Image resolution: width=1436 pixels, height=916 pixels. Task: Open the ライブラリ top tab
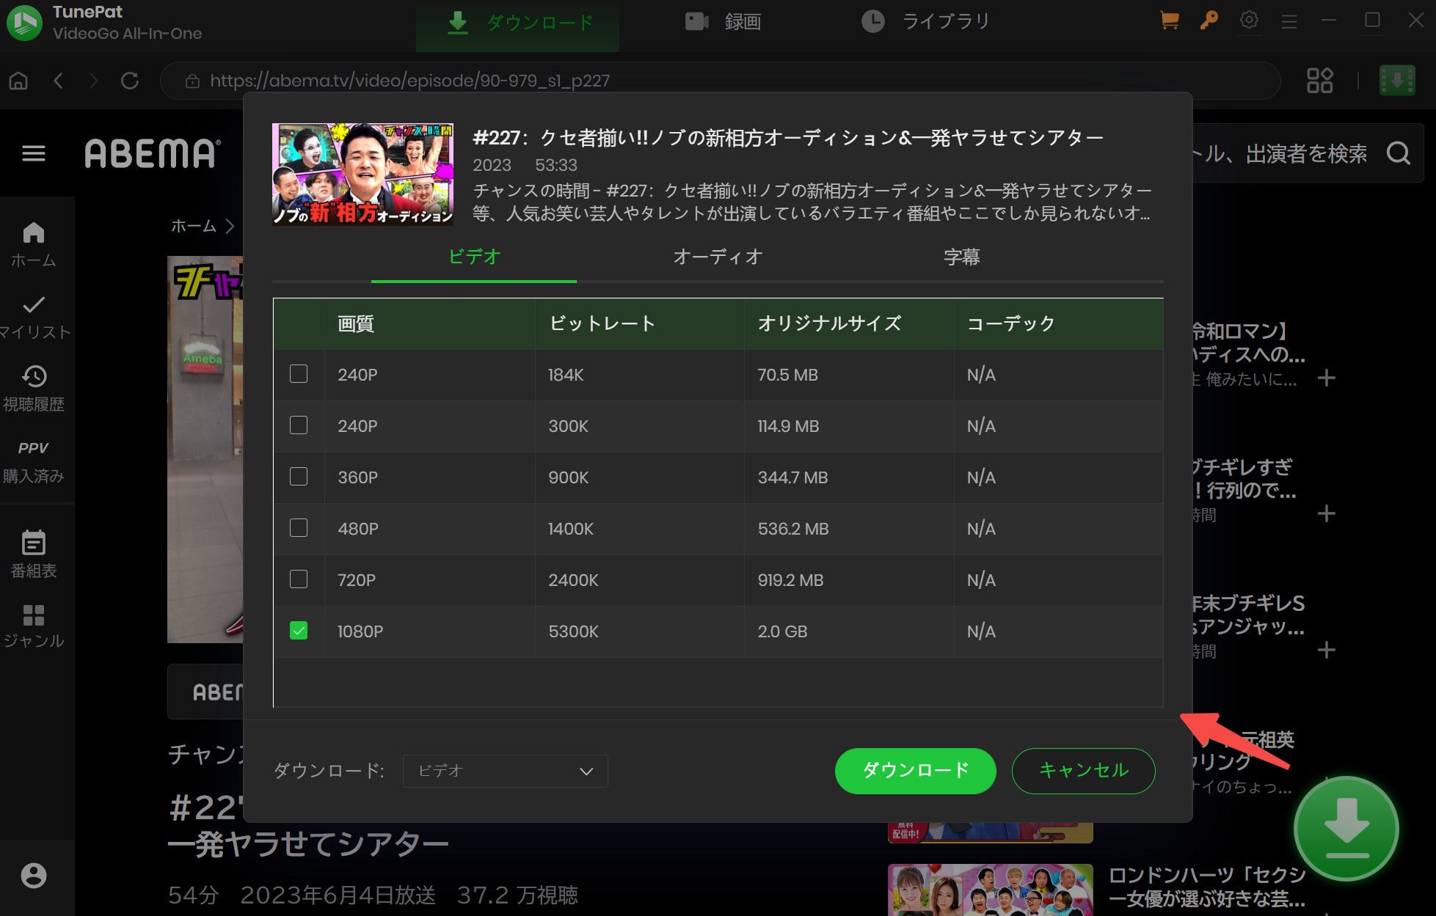tap(925, 22)
